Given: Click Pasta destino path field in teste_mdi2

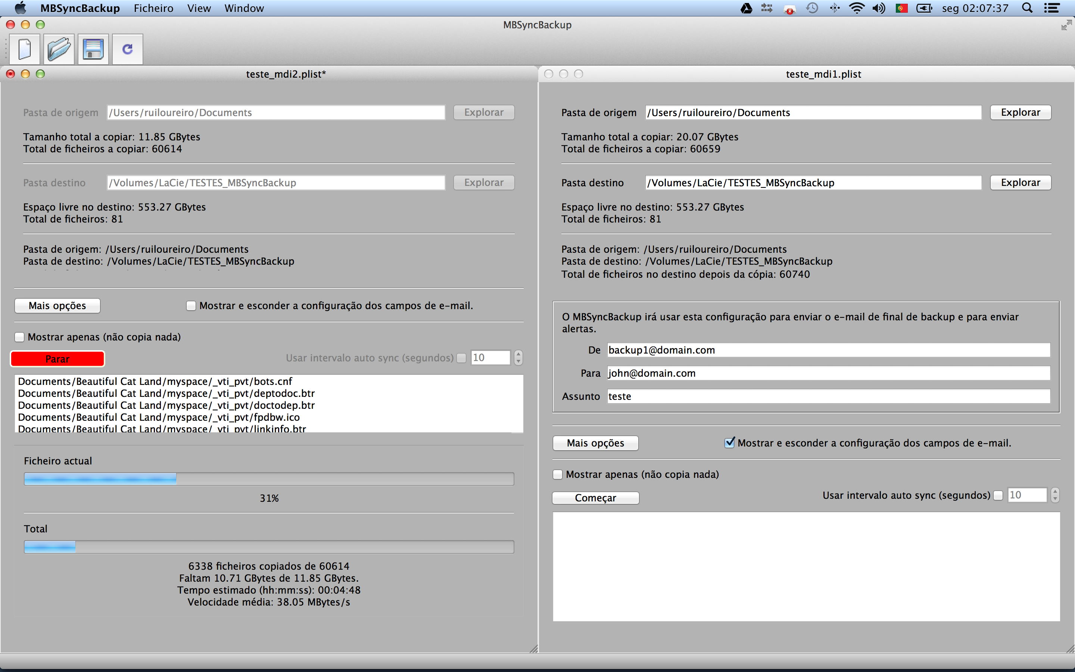Looking at the screenshot, I should tap(276, 183).
